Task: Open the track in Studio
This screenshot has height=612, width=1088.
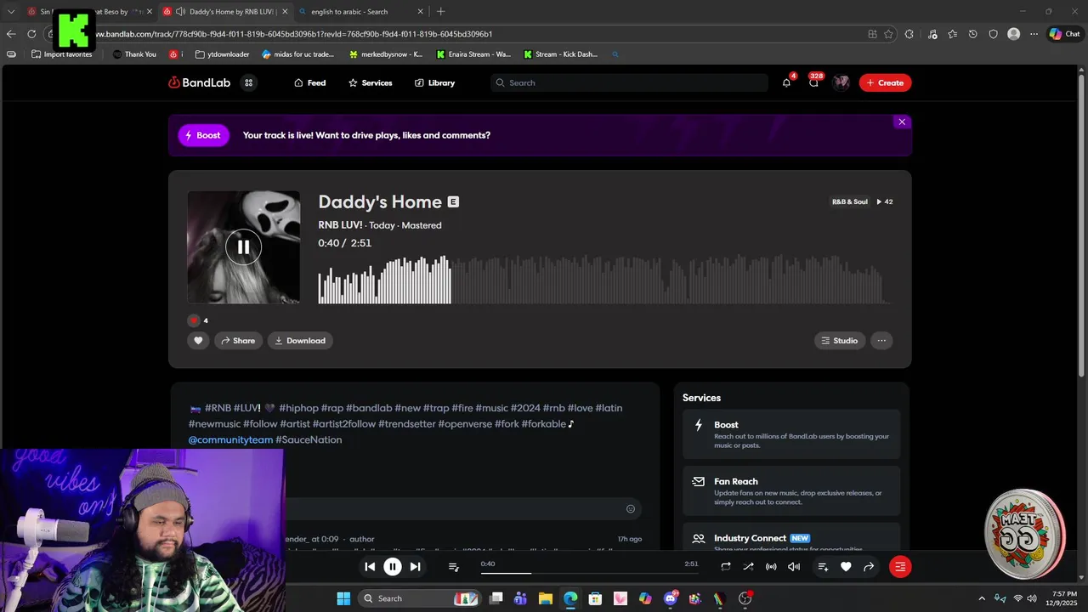Action: click(840, 341)
